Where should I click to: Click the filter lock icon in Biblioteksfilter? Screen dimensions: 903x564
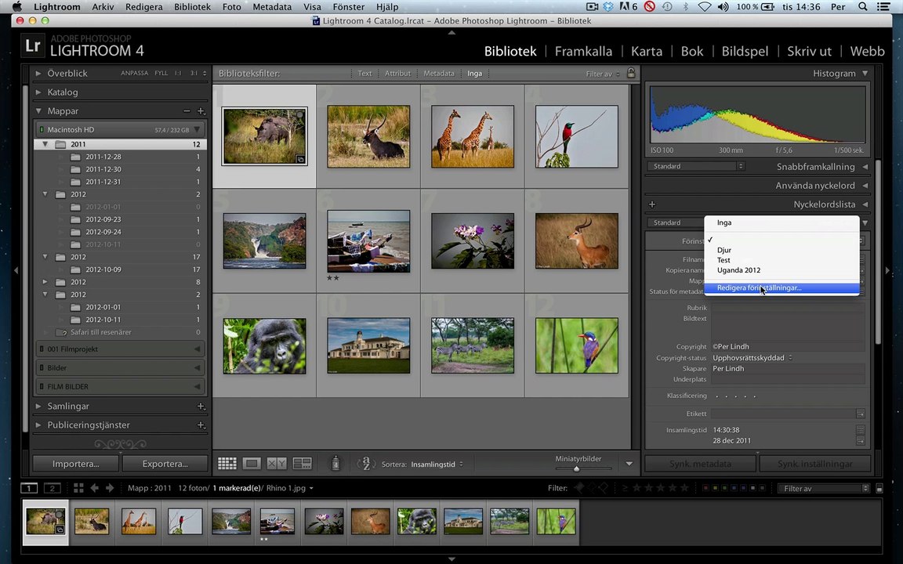(x=631, y=74)
